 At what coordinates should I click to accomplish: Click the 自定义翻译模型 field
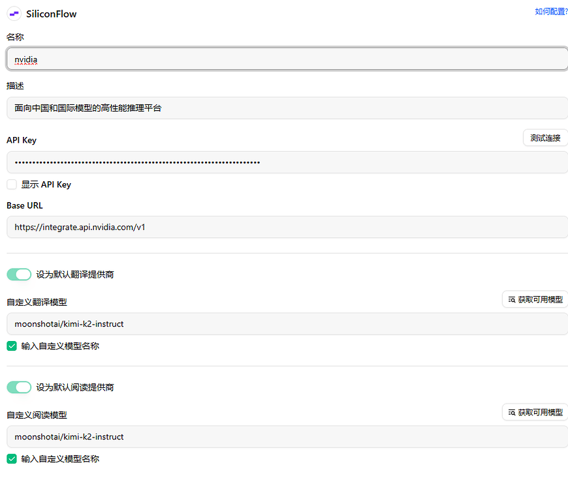(287, 323)
